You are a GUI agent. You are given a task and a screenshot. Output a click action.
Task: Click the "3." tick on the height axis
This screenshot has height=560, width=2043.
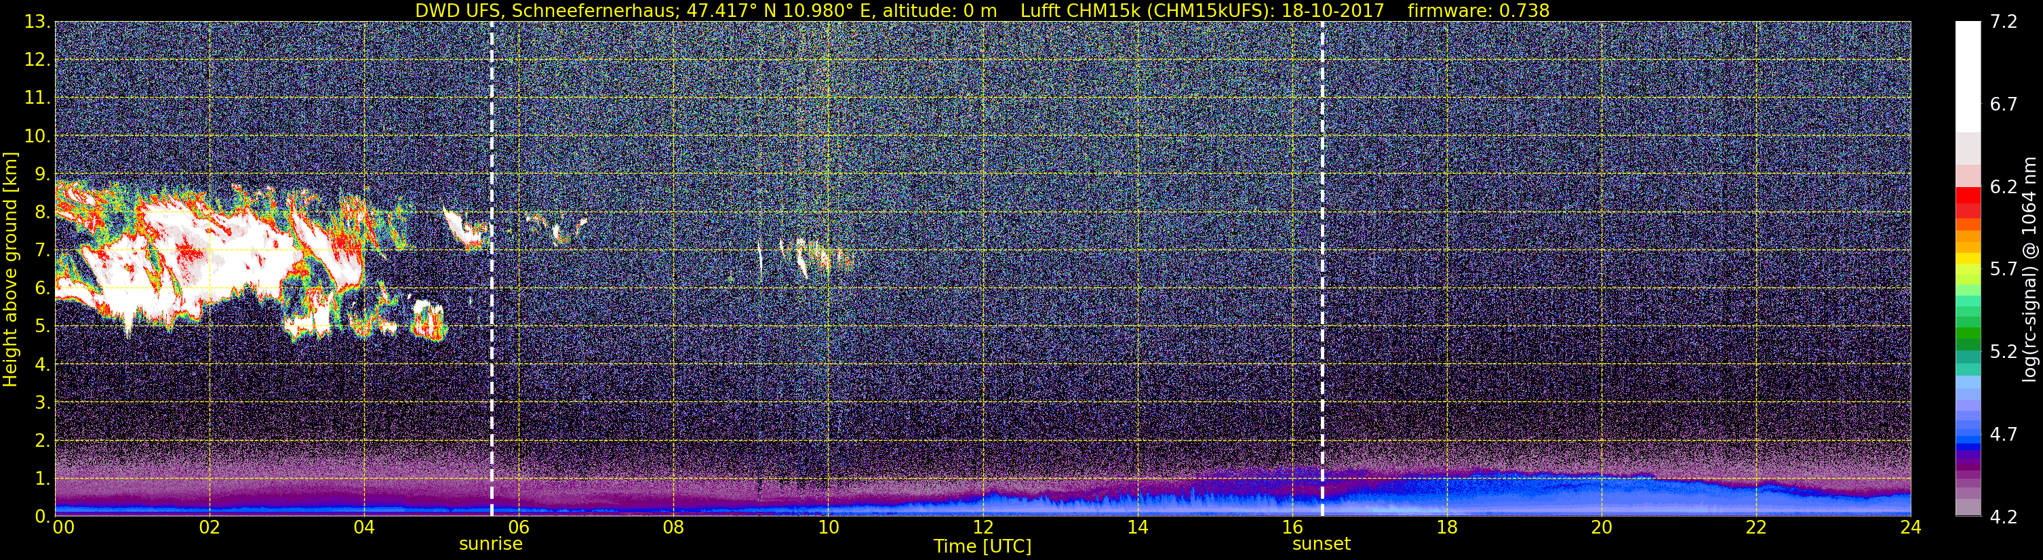point(42,403)
